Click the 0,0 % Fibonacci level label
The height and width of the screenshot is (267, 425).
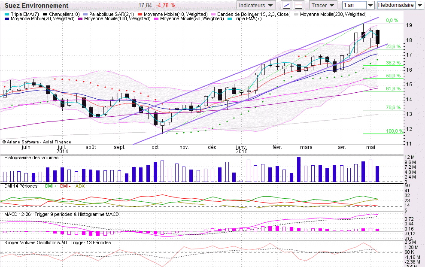tap(392, 20)
